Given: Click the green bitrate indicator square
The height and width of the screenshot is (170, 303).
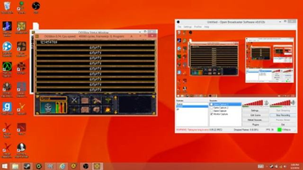Looking at the screenshot, I should click(279, 130).
